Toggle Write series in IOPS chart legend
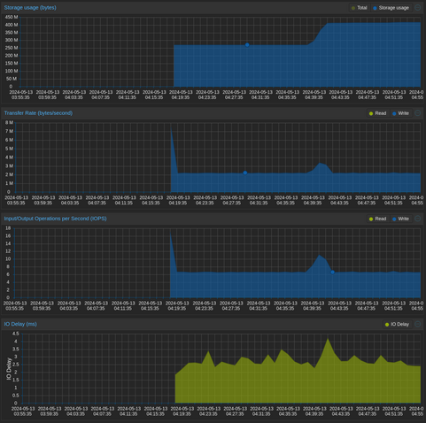The height and width of the screenshot is (423, 426). [400, 219]
